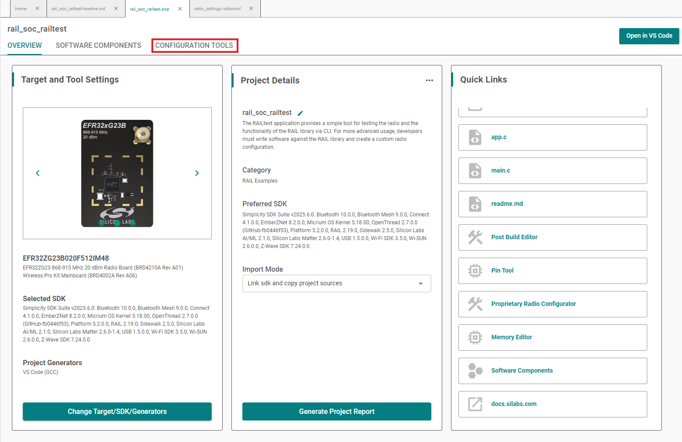This screenshot has height=442, width=682.
Task: Open the Post Build Editor
Action: (514, 237)
